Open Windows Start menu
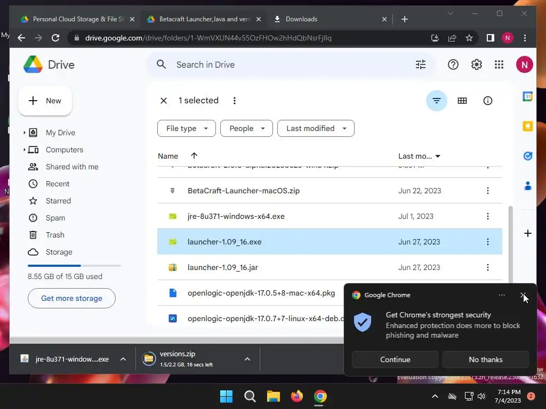 point(226,396)
